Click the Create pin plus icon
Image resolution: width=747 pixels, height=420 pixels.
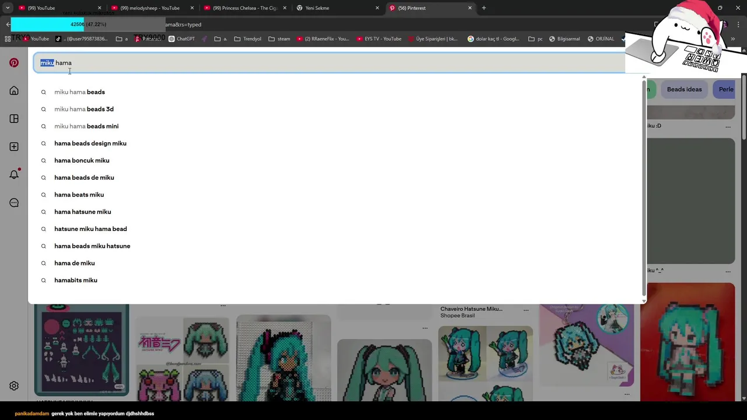pos(14,146)
